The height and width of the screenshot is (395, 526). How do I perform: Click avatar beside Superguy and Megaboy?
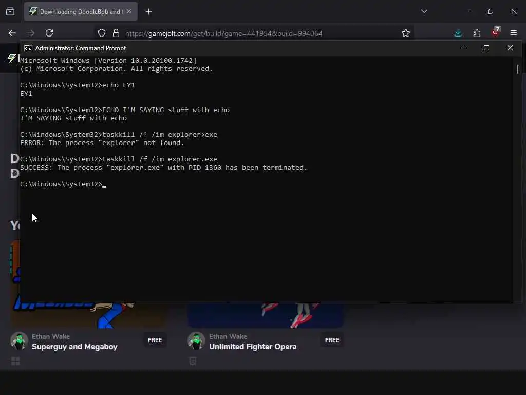19,341
